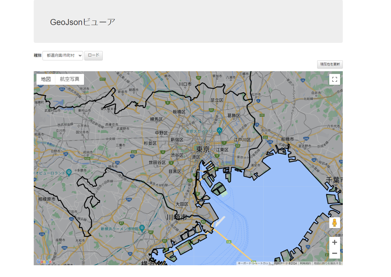This screenshot has width=391, height=277.
Task: Click the 港区 map label
Action: pyautogui.click(x=196, y=157)
